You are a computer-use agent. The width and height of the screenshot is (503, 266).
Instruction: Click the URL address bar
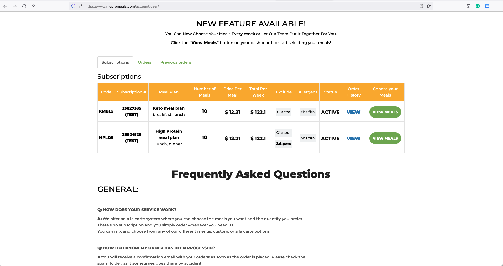[x=236, y=6]
